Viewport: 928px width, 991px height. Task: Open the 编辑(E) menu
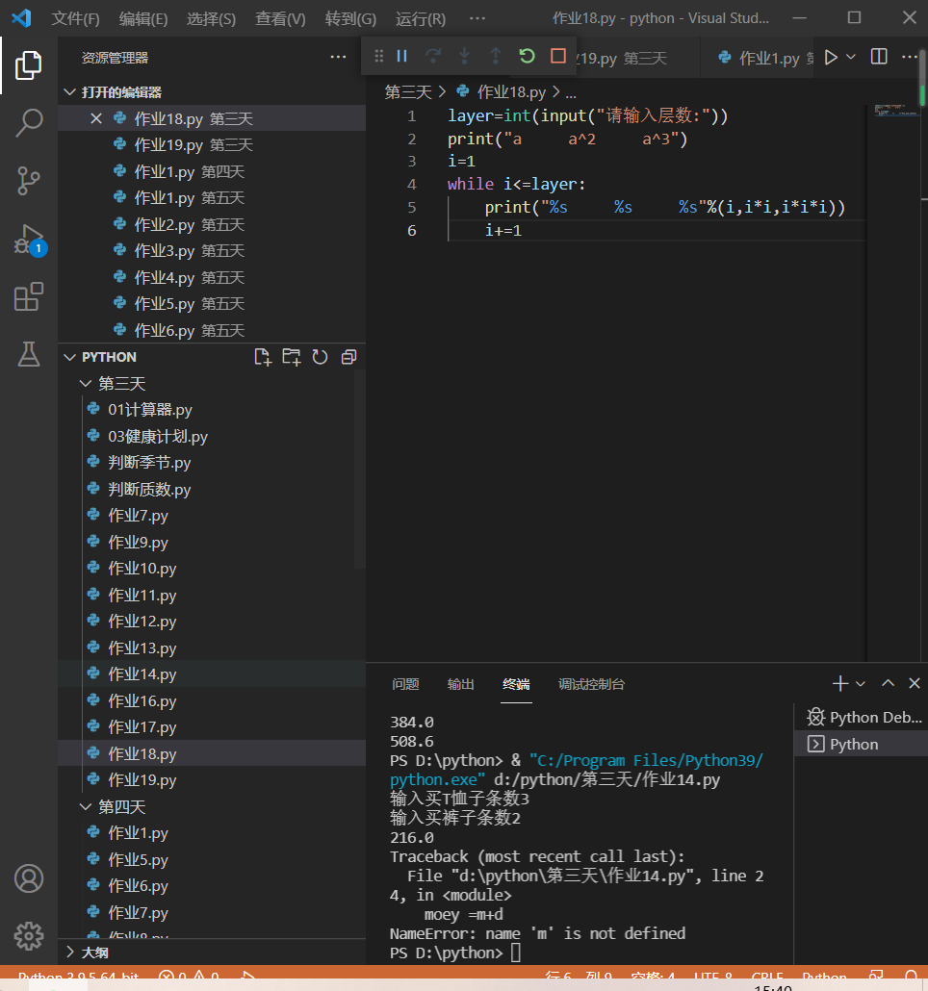[x=143, y=19]
